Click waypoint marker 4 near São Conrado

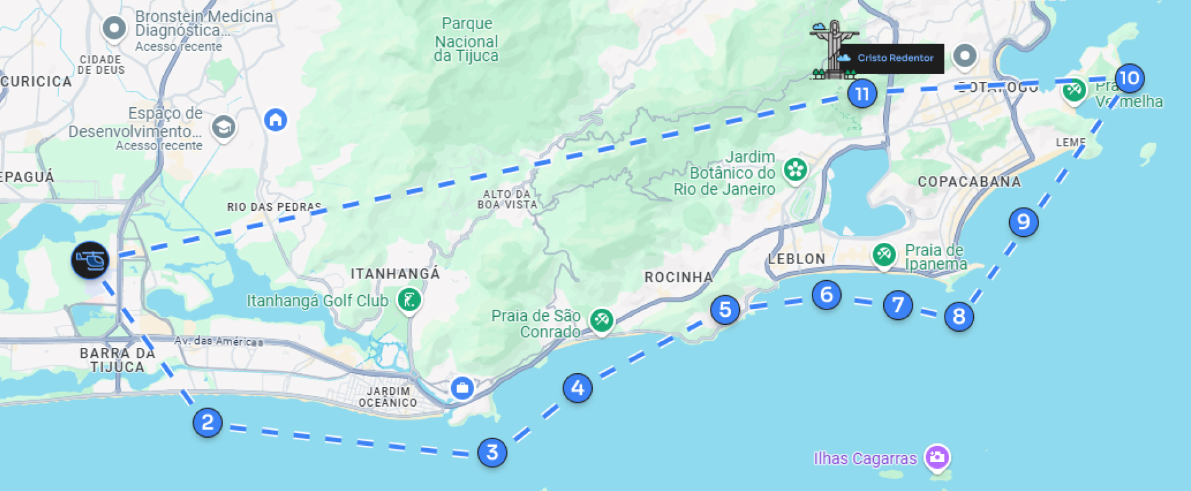coord(577,388)
